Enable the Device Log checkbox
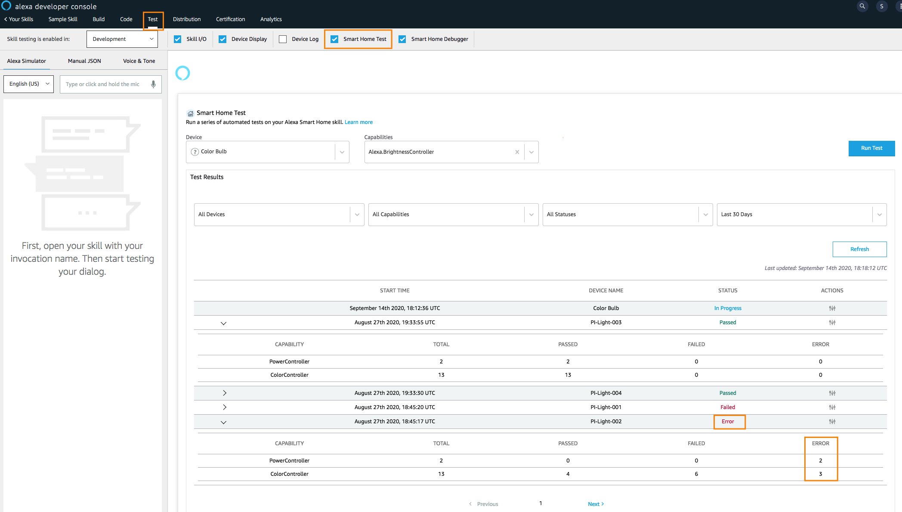Image resolution: width=902 pixels, height=512 pixels. point(283,39)
